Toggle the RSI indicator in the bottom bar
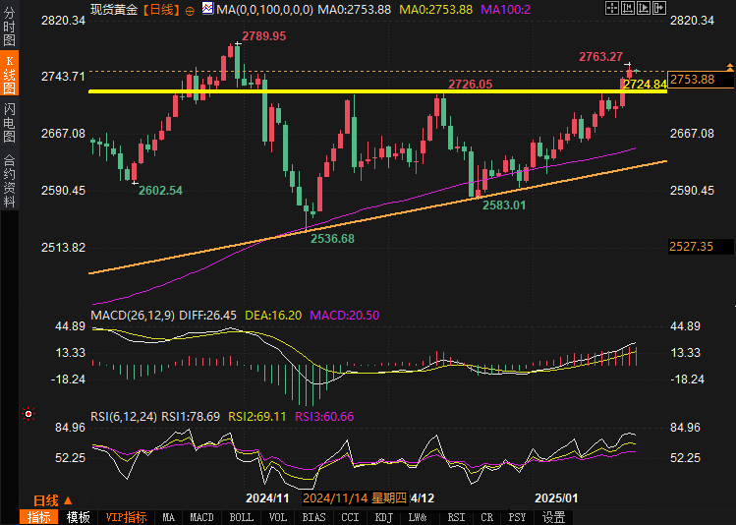This screenshot has width=736, height=525. tap(456, 517)
